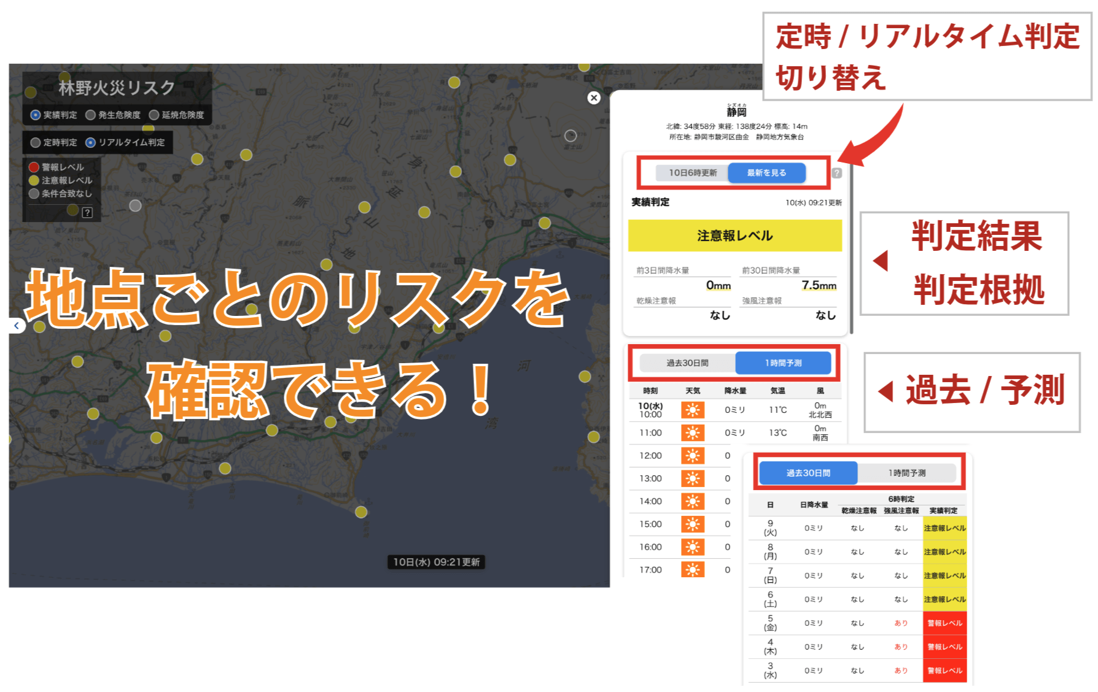Image resolution: width=1098 pixels, height=692 pixels.
Task: Click the sunny weather icon for 10:00
Action: pos(692,410)
